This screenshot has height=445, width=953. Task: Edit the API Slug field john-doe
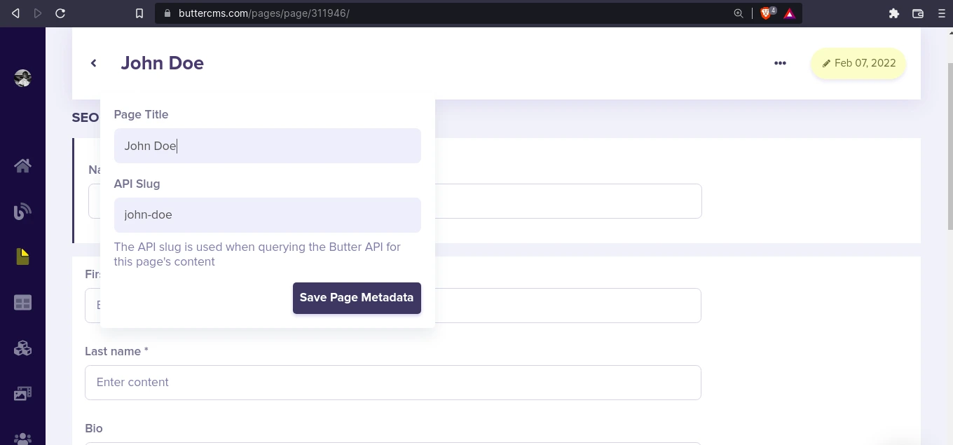tap(268, 215)
